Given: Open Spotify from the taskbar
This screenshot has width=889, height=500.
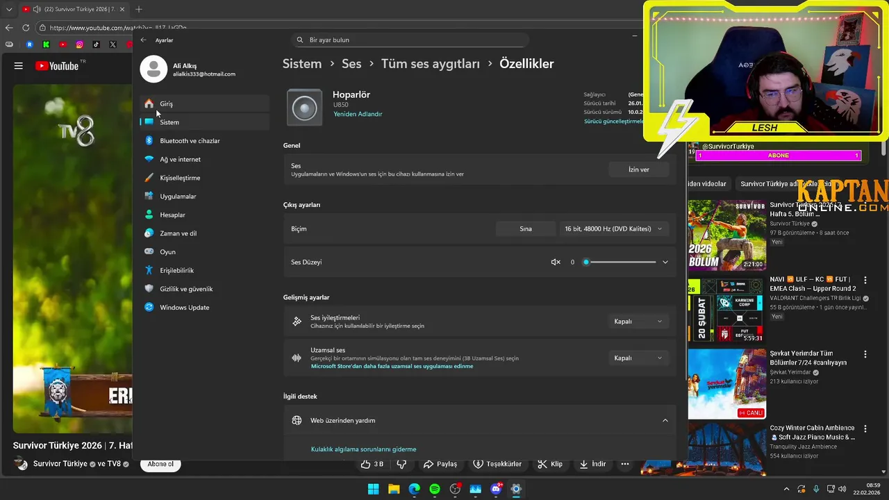Looking at the screenshot, I should tap(435, 489).
